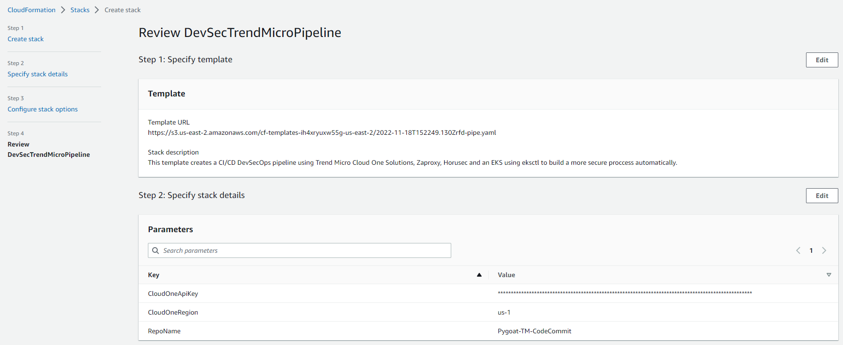Click the search magnifier icon
Screen dimensions: 843x345
tap(156, 250)
